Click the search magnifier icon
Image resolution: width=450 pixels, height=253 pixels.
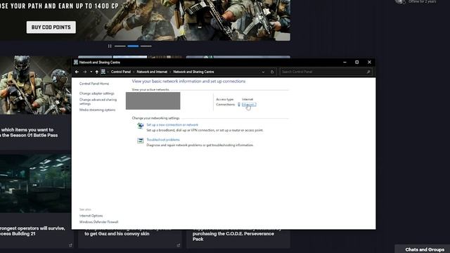pyautogui.click(x=368, y=72)
